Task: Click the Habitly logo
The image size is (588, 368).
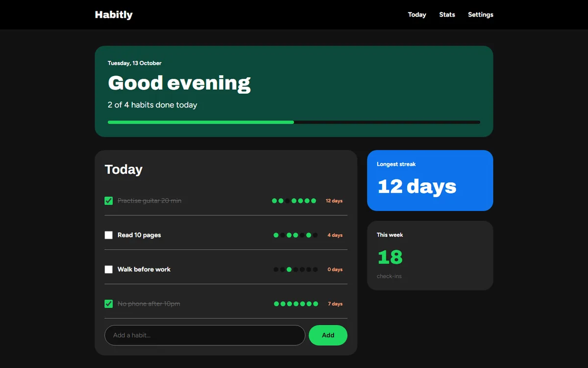Action: (114, 15)
